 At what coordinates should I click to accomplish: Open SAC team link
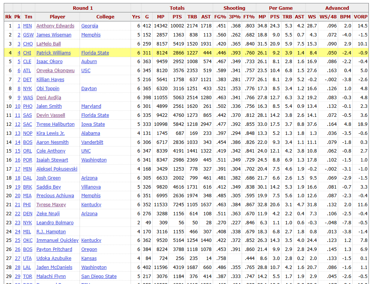click(x=27, y=124)
